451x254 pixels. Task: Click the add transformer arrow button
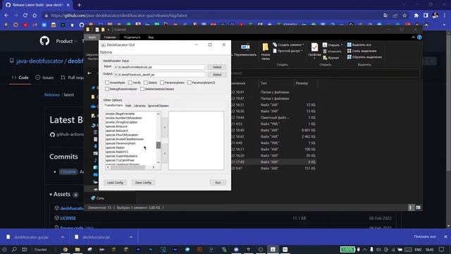click(165, 127)
